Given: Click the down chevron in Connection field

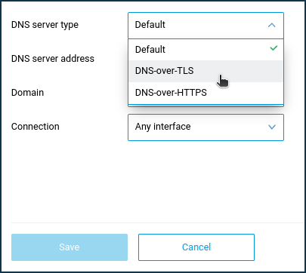Looking at the screenshot, I should click(272, 127).
